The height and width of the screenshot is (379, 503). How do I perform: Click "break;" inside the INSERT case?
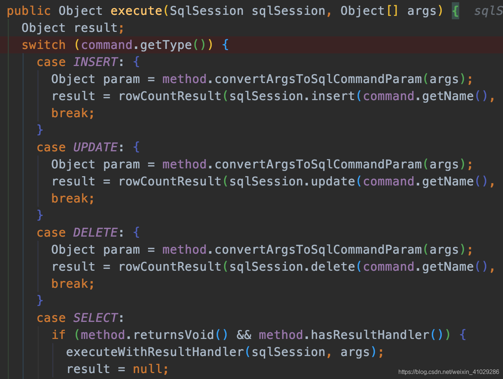point(73,113)
